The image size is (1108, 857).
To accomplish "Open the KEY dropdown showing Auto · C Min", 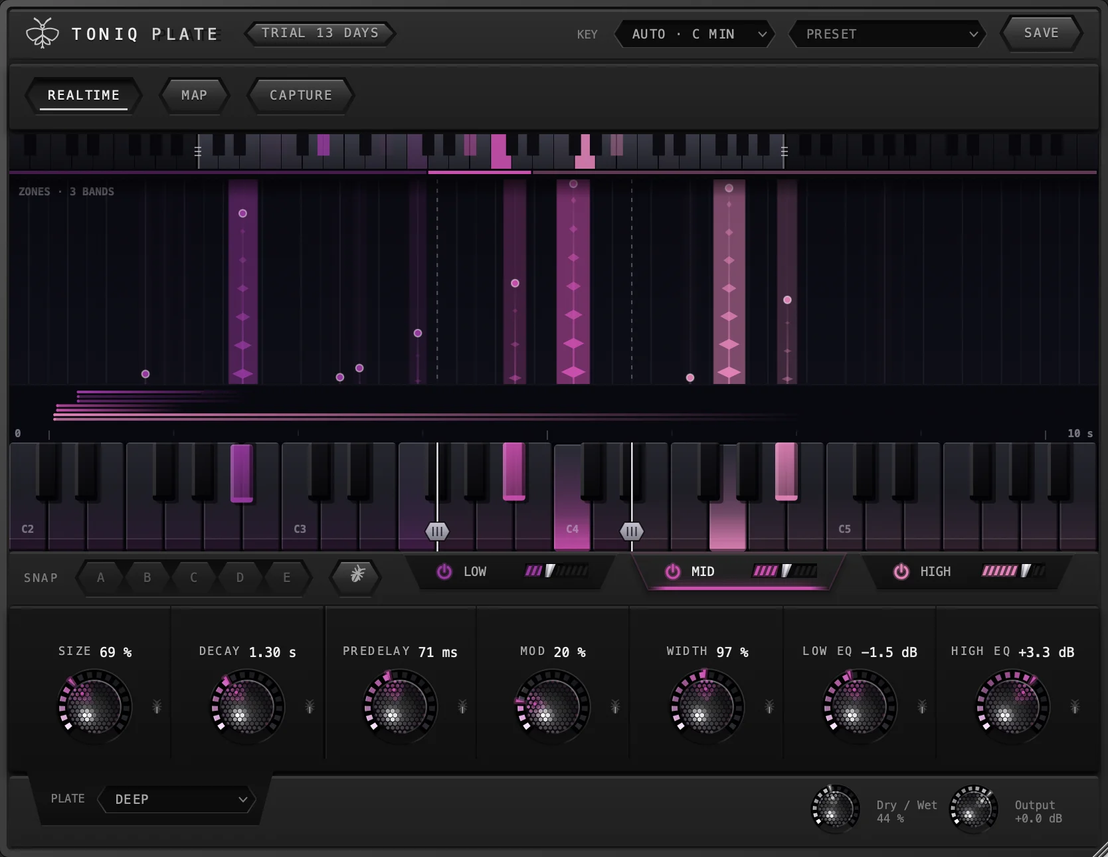I will [x=695, y=34].
